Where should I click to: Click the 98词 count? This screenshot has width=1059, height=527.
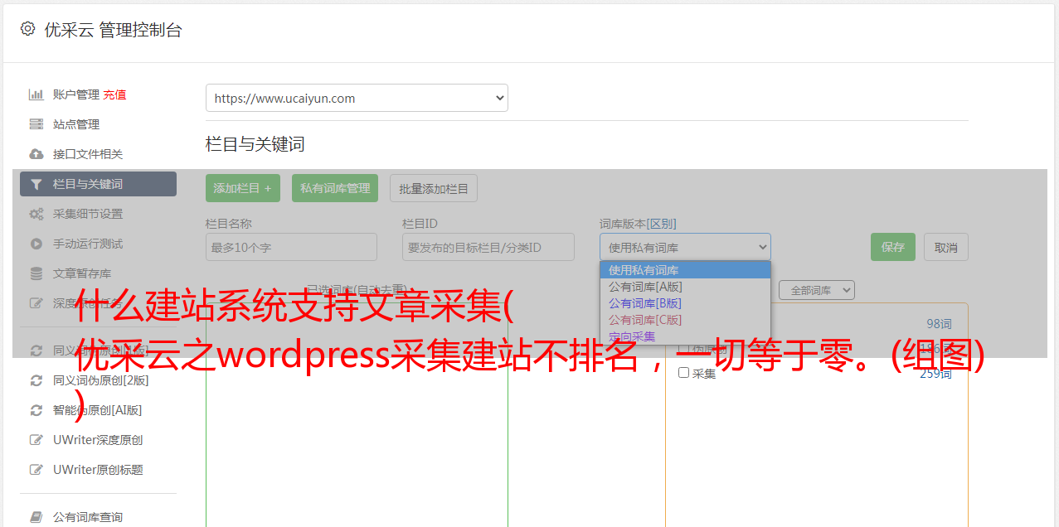(939, 324)
